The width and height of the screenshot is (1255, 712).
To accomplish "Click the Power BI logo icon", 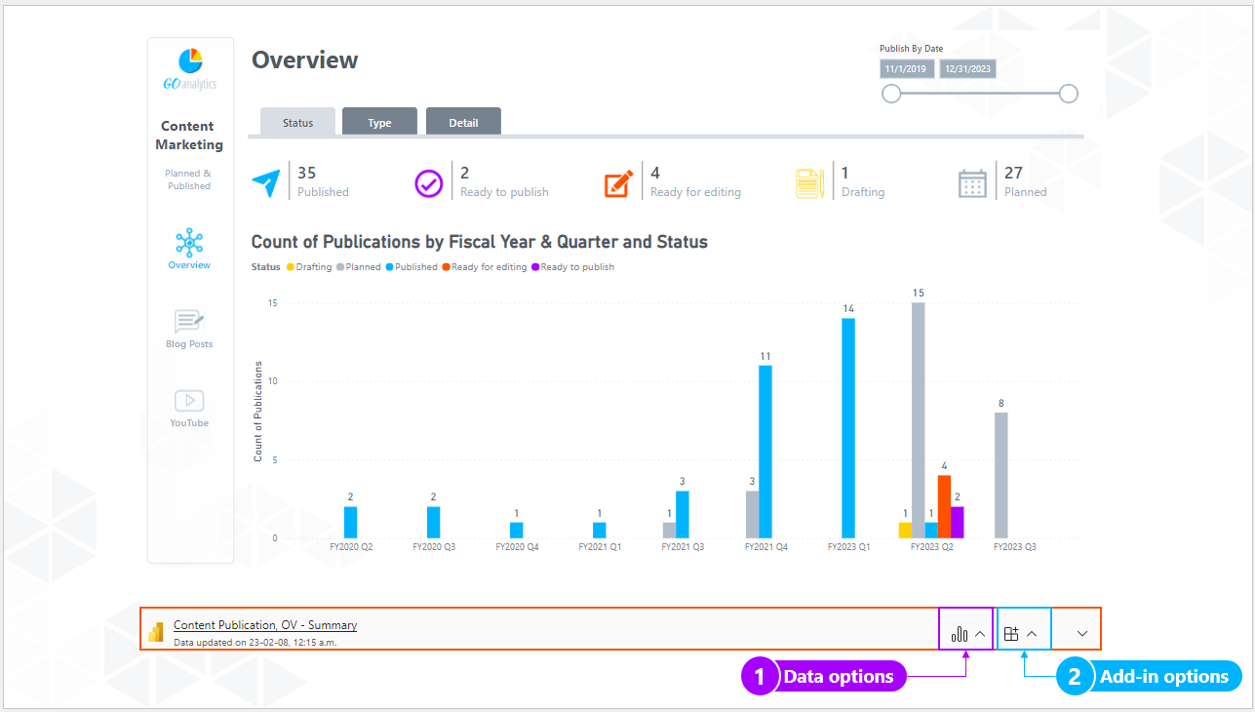I will pos(155,632).
